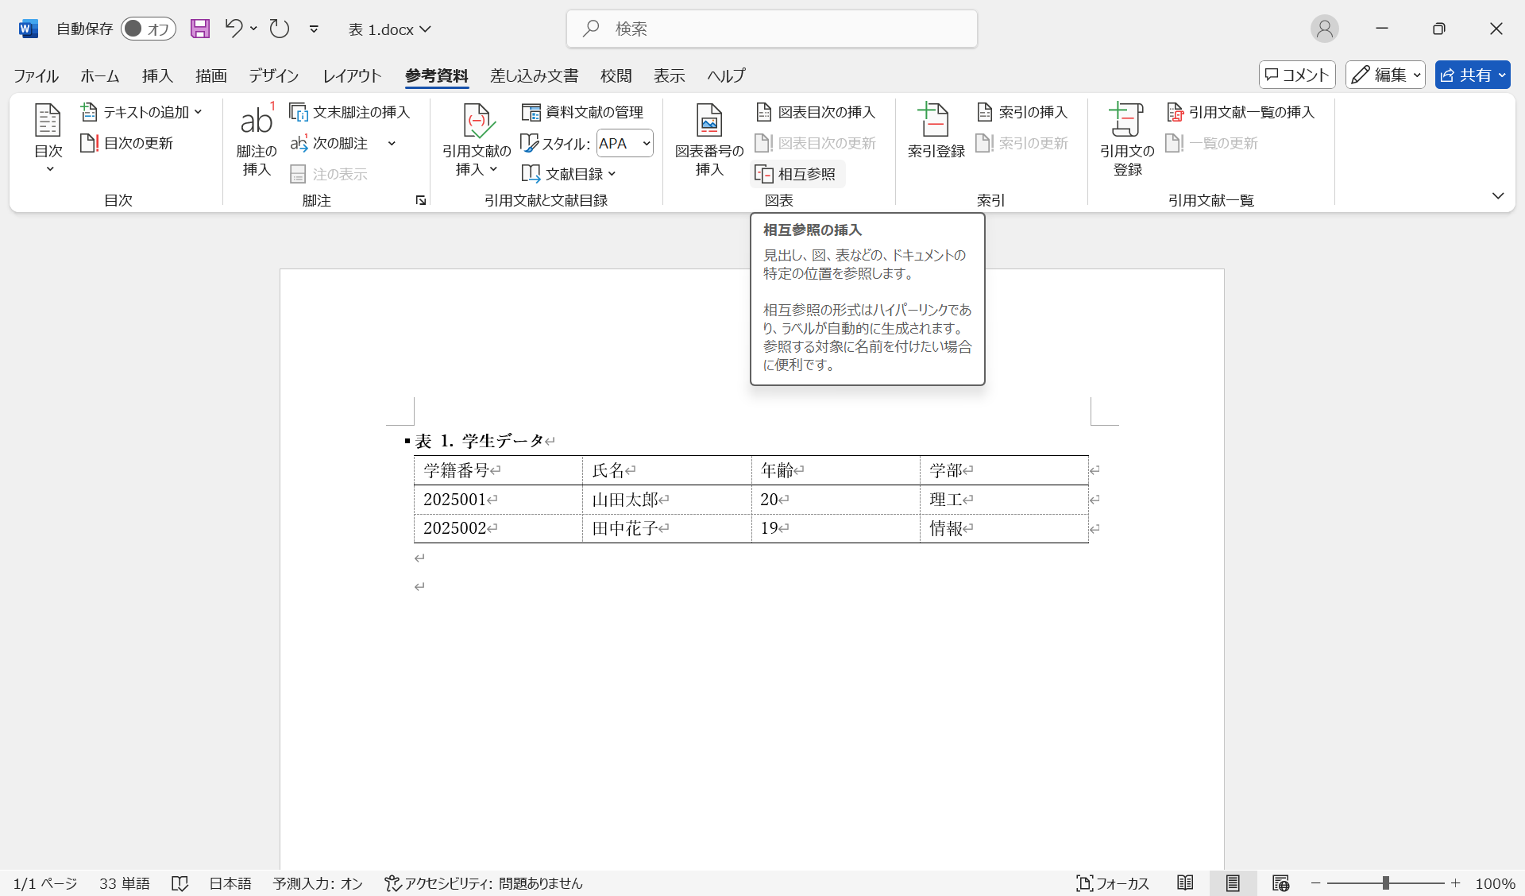
Task: Insert a caption using 図表番号の挿入
Action: 708,141
